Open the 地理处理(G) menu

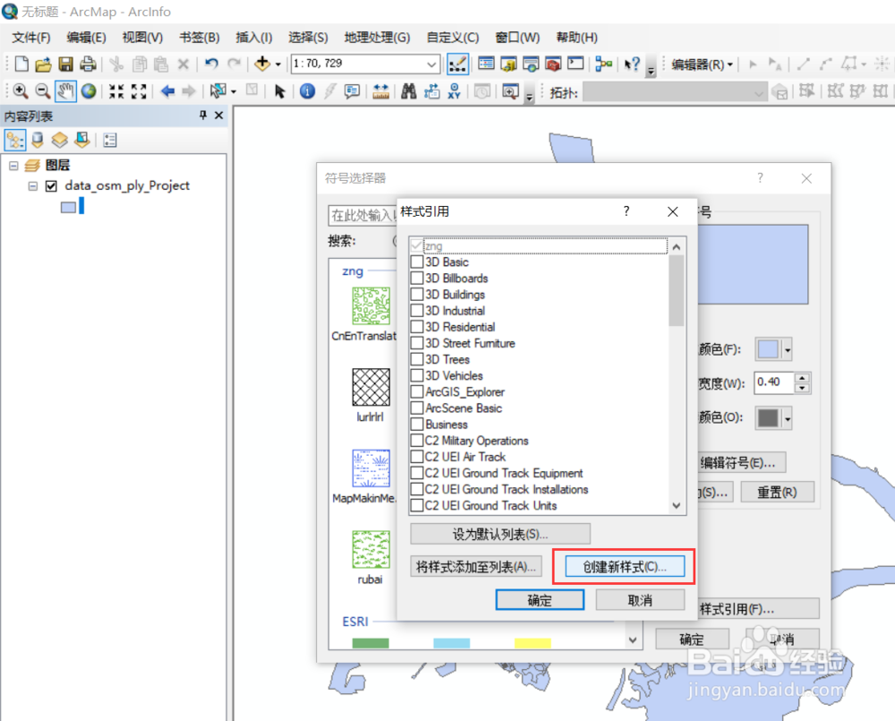(x=378, y=38)
